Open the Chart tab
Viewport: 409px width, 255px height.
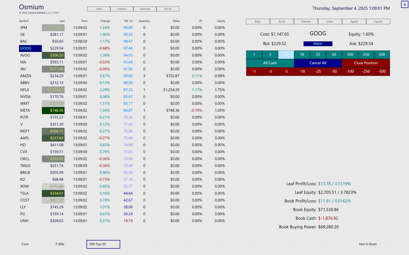pyautogui.click(x=99, y=9)
